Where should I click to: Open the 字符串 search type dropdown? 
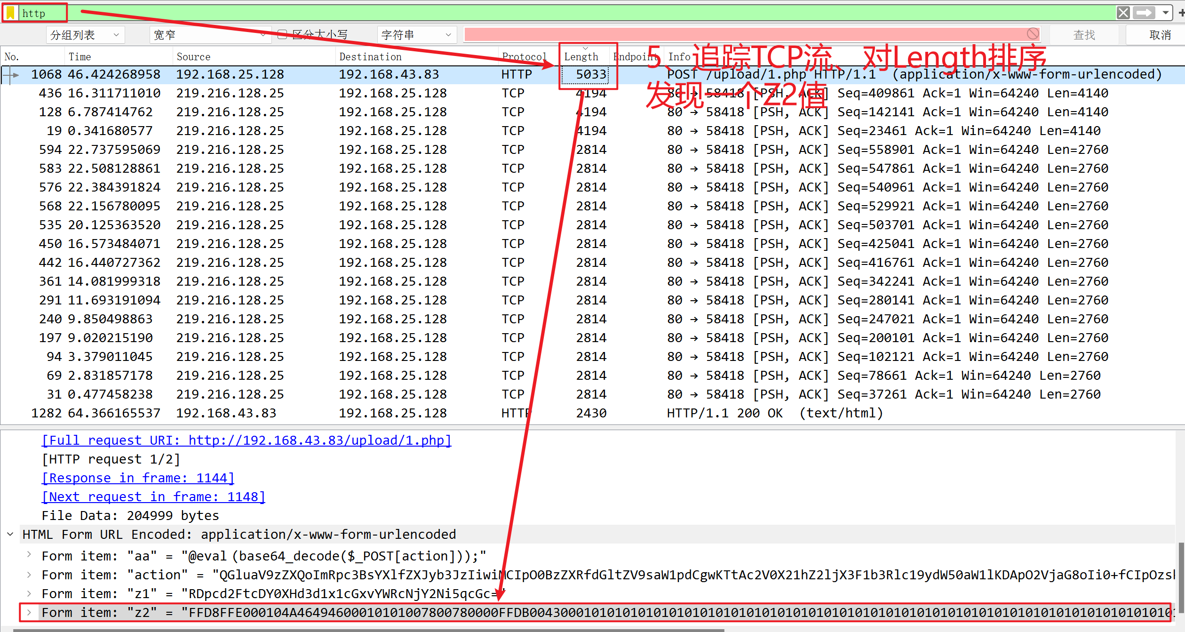(x=416, y=35)
